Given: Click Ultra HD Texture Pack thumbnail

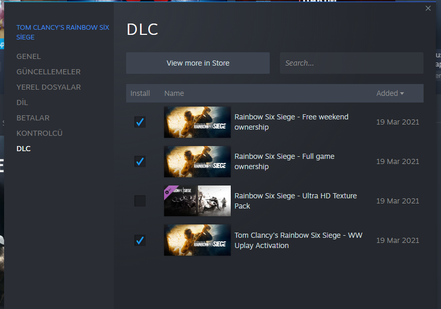Looking at the screenshot, I should click(x=197, y=201).
